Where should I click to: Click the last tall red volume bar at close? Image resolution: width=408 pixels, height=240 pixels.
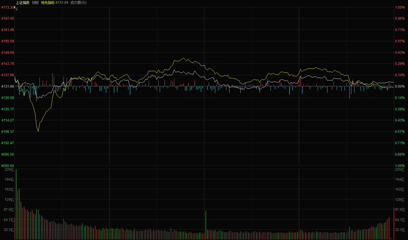pos(388,228)
